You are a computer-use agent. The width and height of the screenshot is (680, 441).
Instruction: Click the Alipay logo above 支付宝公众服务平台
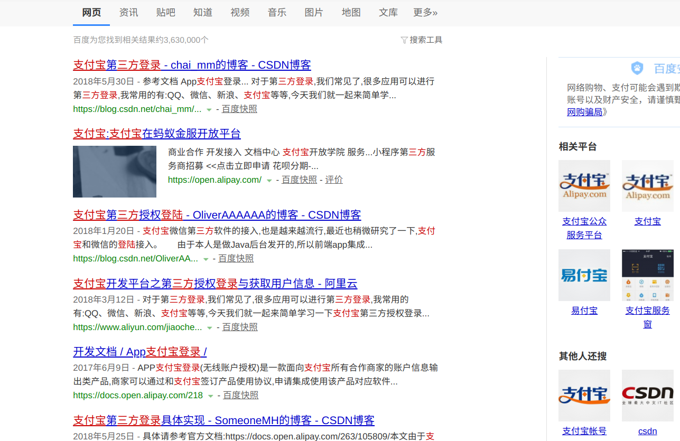(584, 186)
